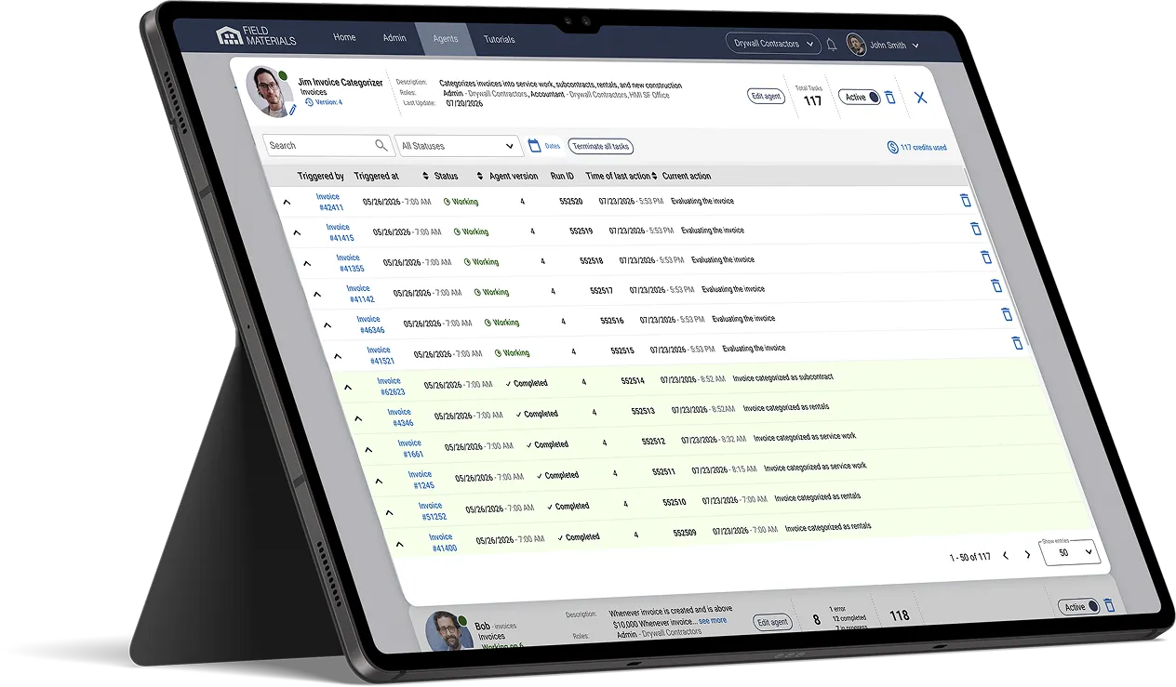Open notifications bell icon
The width and height of the screenshot is (1176, 687).
point(831,44)
